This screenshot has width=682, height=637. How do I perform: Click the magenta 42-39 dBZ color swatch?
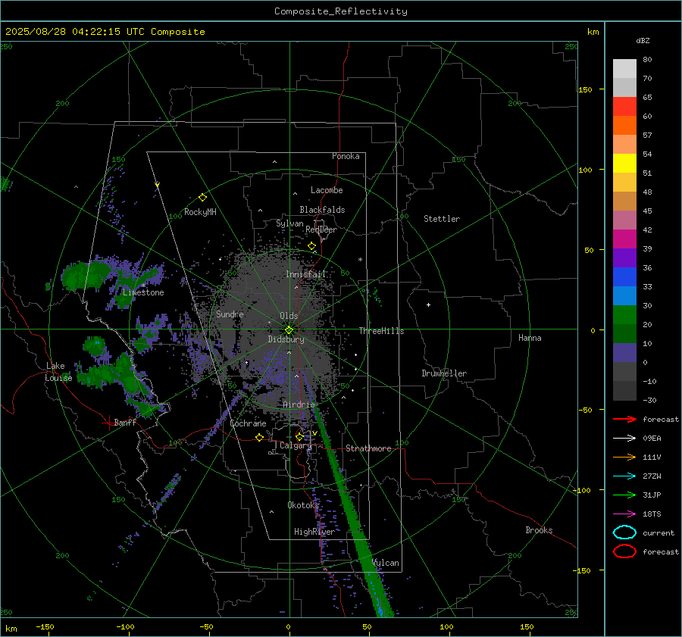624,239
